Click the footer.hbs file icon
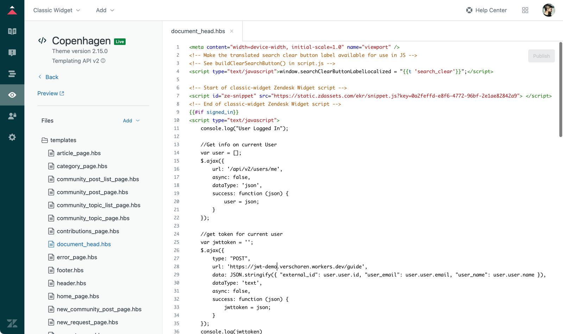 (51, 270)
